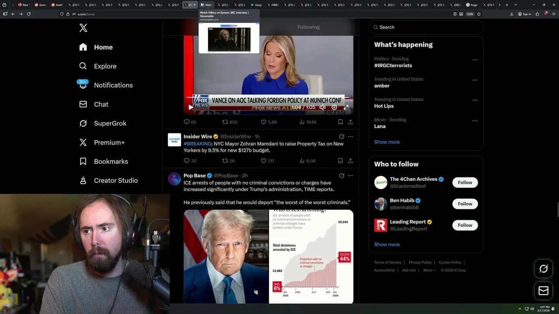Open Notifications with the 20+ badge
The width and height of the screenshot is (559, 314).
click(x=106, y=85)
